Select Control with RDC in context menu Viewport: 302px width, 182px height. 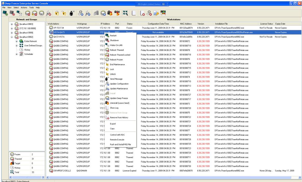click(120, 135)
